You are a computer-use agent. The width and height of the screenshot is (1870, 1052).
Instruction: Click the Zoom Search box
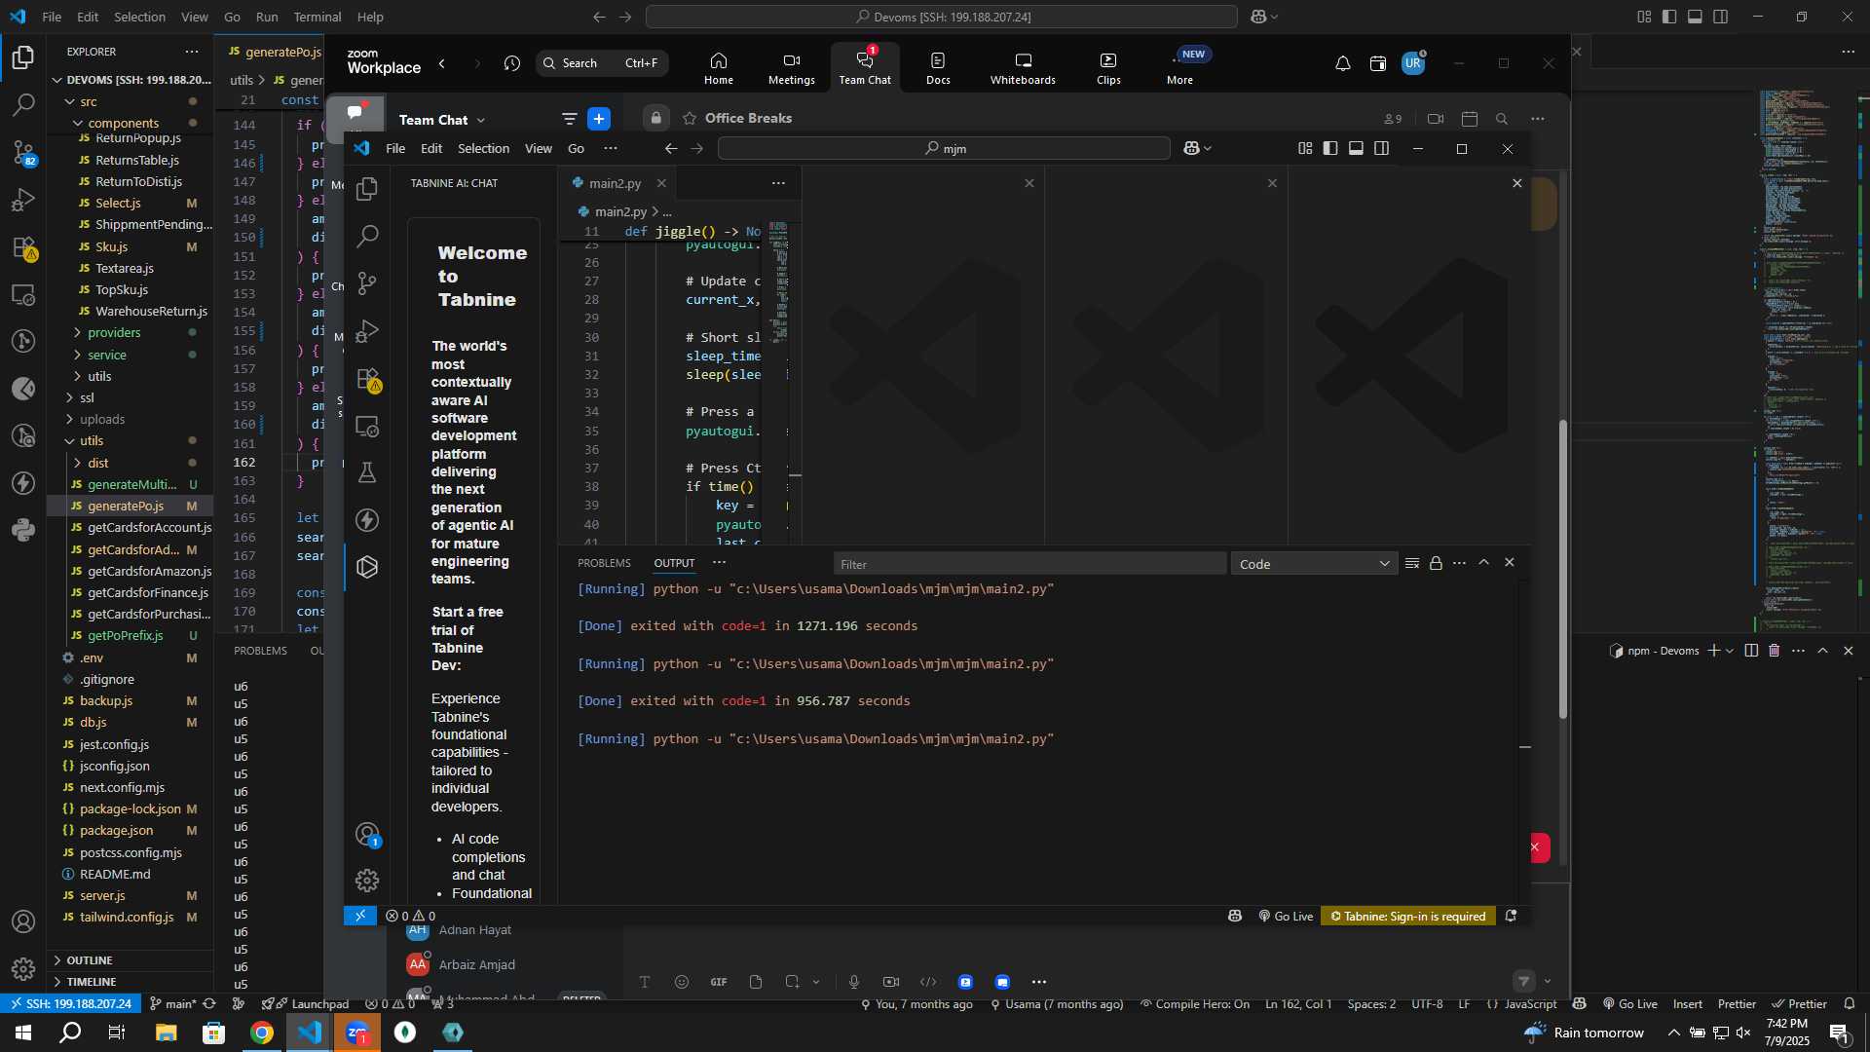point(602,63)
